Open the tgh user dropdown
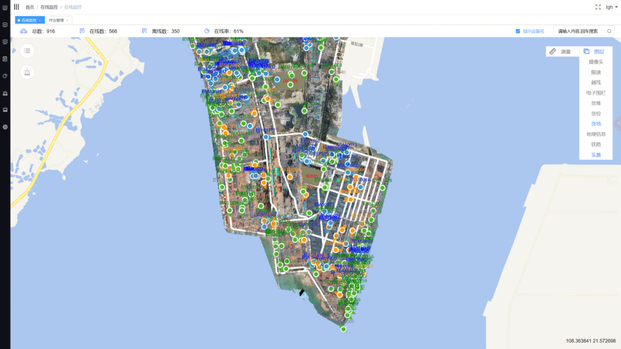 611,7
